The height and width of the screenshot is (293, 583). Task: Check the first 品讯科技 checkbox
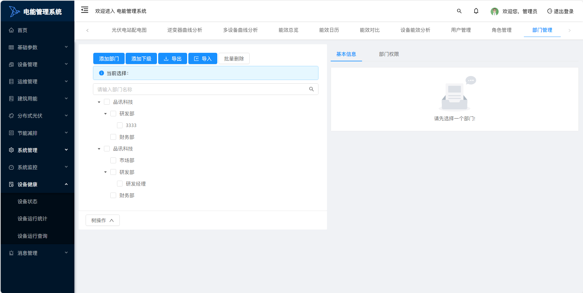[107, 102]
